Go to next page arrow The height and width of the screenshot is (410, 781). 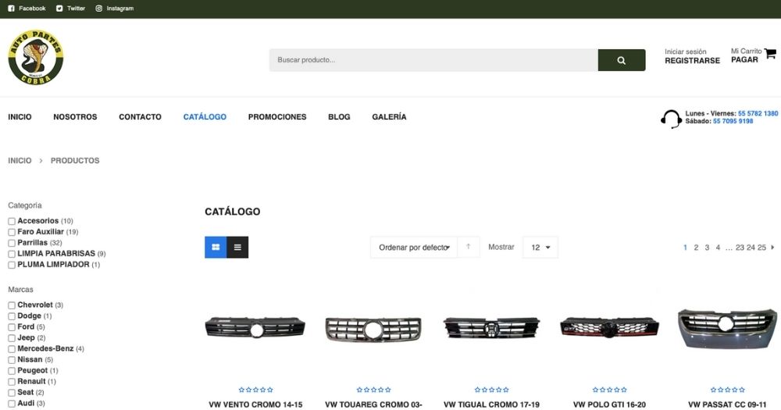pyautogui.click(x=772, y=247)
